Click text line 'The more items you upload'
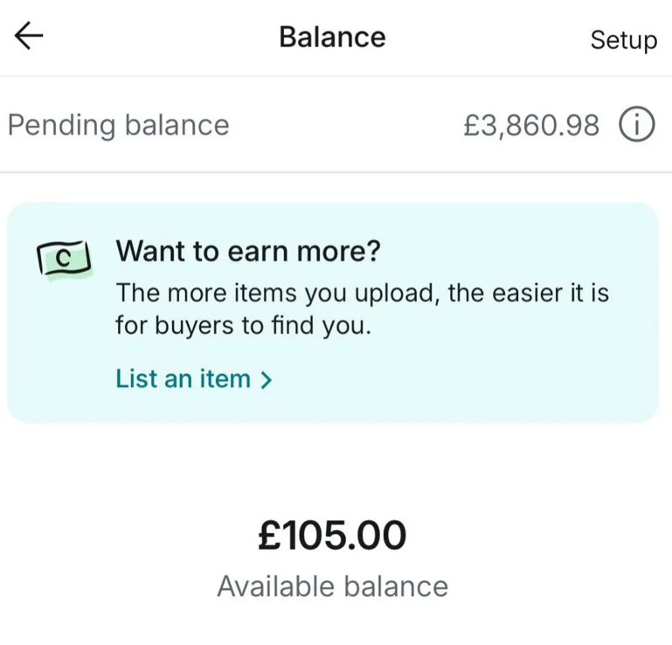 362,293
